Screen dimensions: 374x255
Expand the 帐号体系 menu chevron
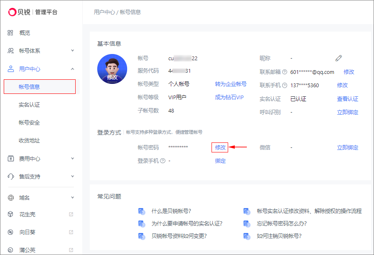tap(72, 51)
